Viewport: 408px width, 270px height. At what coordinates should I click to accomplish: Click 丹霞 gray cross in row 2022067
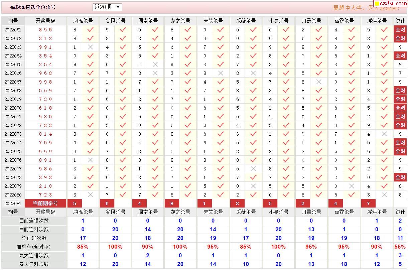point(319,82)
